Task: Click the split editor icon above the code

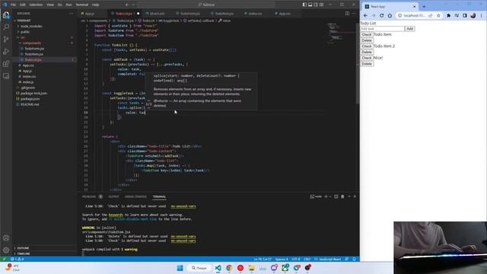Action: [347, 14]
